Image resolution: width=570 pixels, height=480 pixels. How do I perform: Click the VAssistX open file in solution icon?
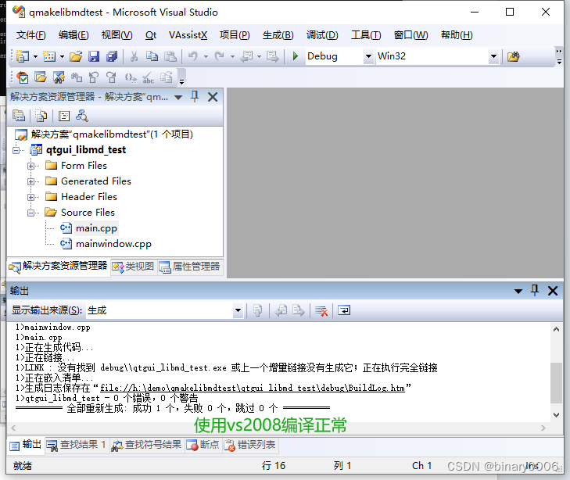click(x=41, y=77)
